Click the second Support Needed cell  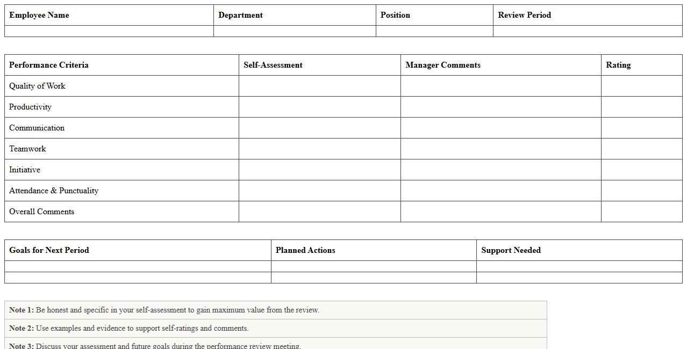(x=579, y=278)
